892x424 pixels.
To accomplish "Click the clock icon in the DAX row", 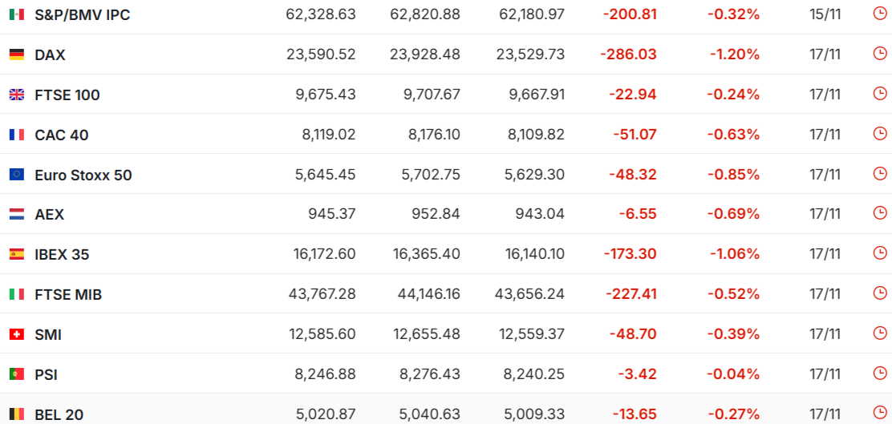I will pos(879,54).
